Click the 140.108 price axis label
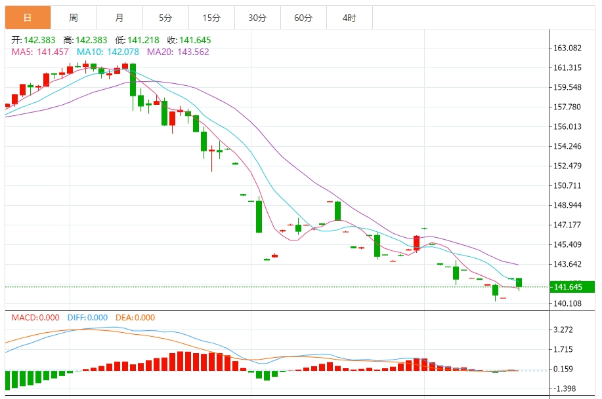Image resolution: width=602 pixels, height=399 pixels. pos(567,303)
